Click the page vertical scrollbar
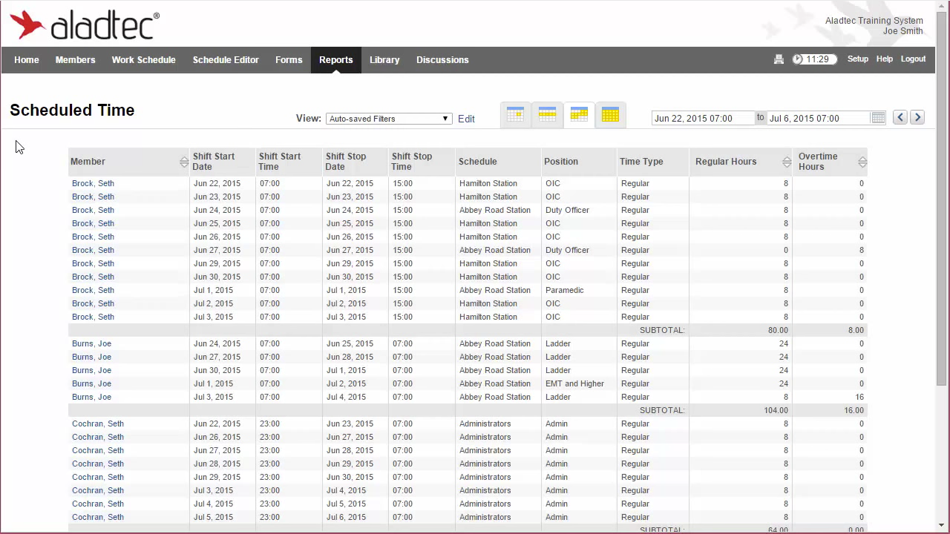 coord(942,199)
